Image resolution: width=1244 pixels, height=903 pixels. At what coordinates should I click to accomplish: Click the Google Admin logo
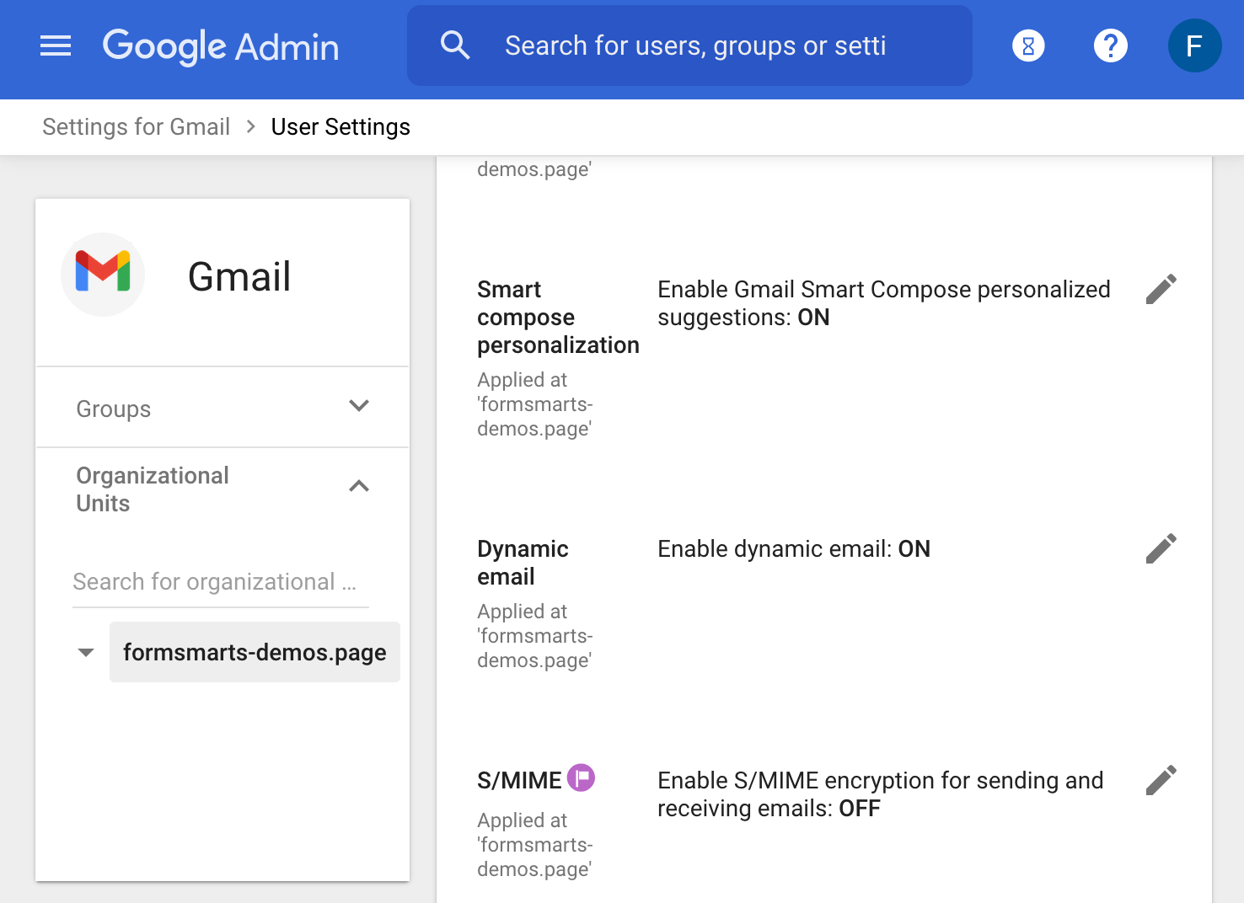click(221, 46)
